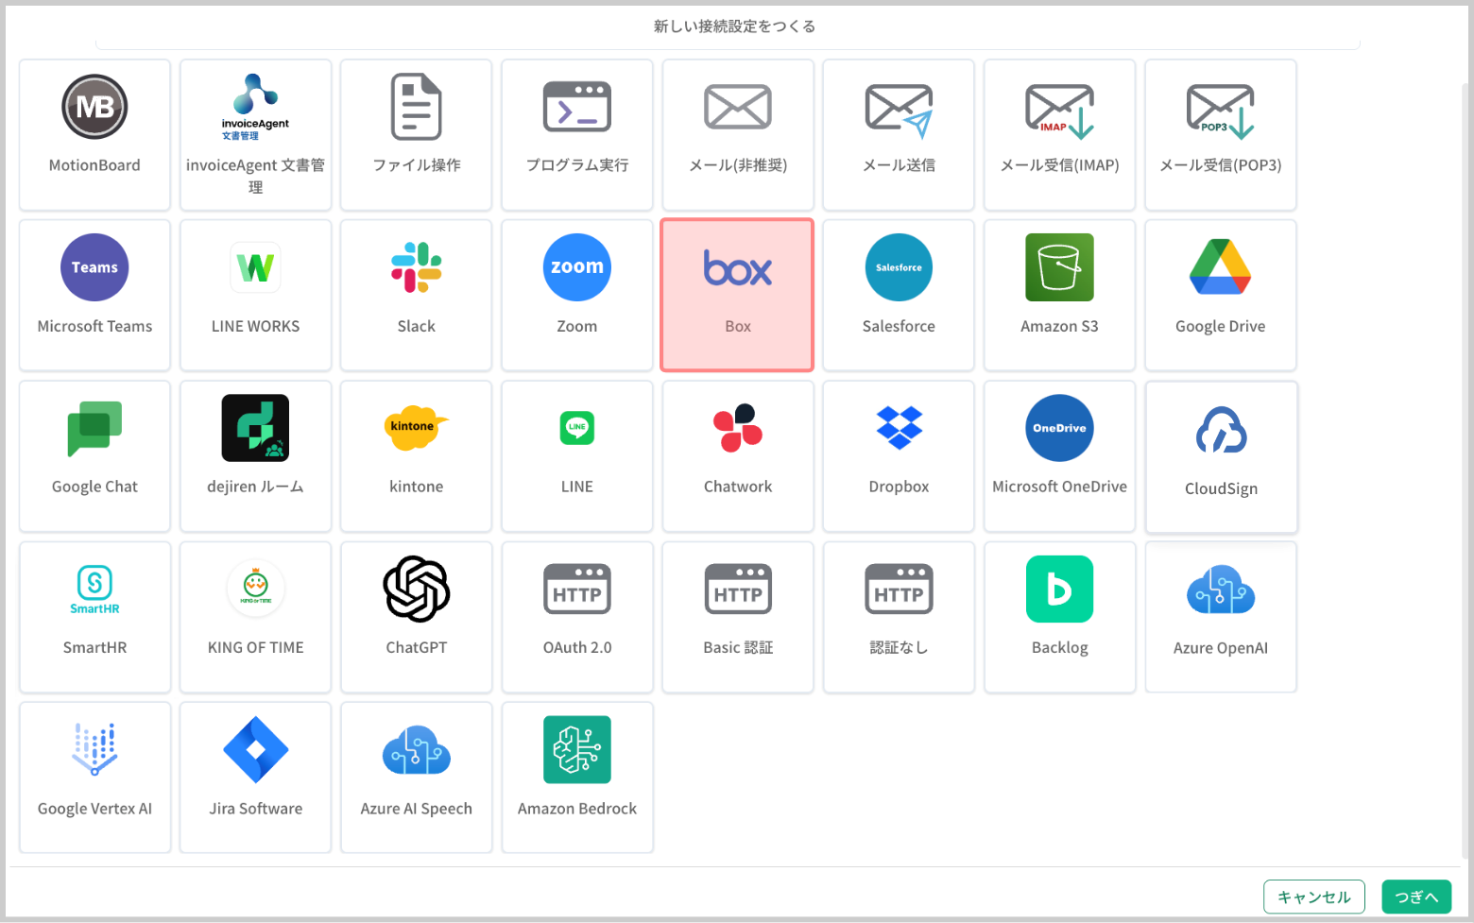Pick the CloudSign connection tile

point(1221,457)
